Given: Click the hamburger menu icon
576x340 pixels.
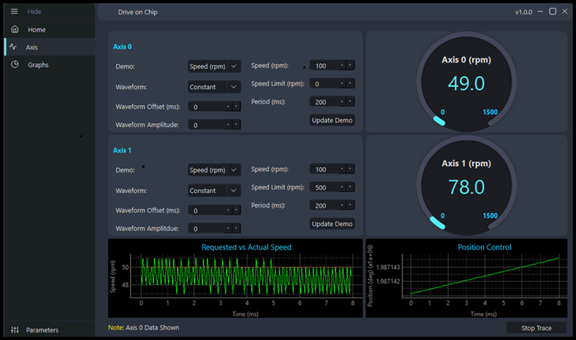Looking at the screenshot, I should (x=15, y=12).
